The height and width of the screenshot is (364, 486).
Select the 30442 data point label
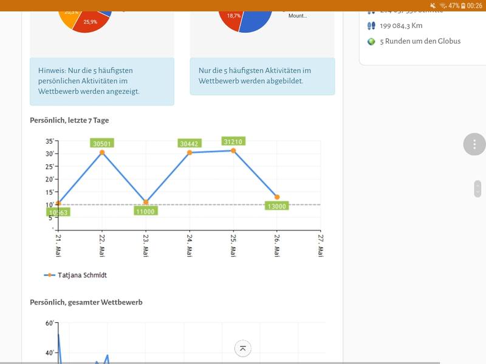click(x=190, y=144)
